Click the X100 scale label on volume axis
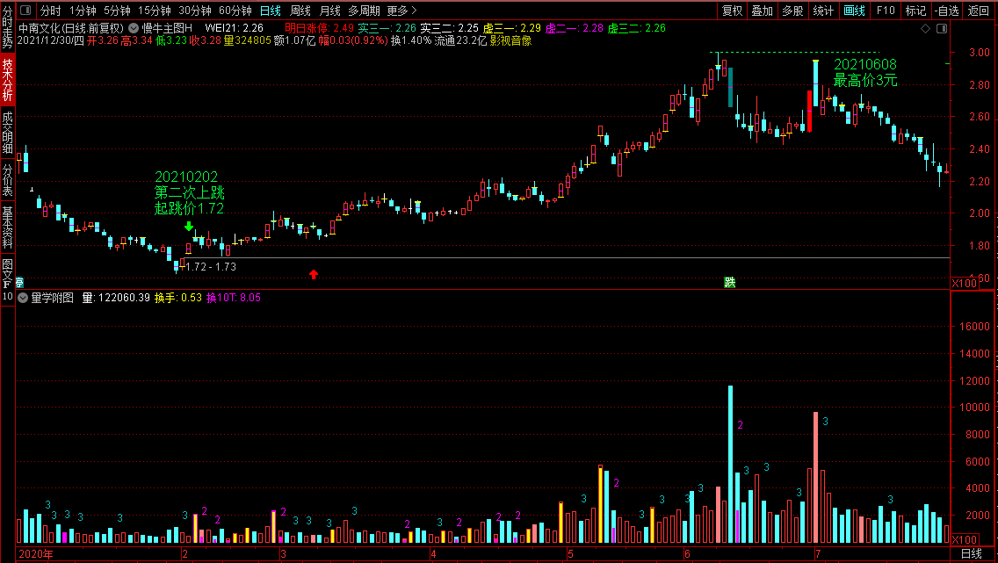The image size is (998, 563). (x=965, y=539)
